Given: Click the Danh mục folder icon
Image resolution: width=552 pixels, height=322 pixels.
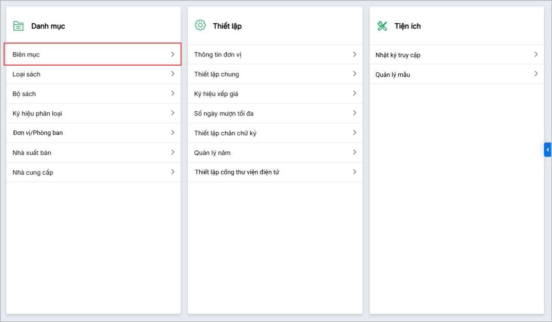Looking at the screenshot, I should pyautogui.click(x=18, y=26).
